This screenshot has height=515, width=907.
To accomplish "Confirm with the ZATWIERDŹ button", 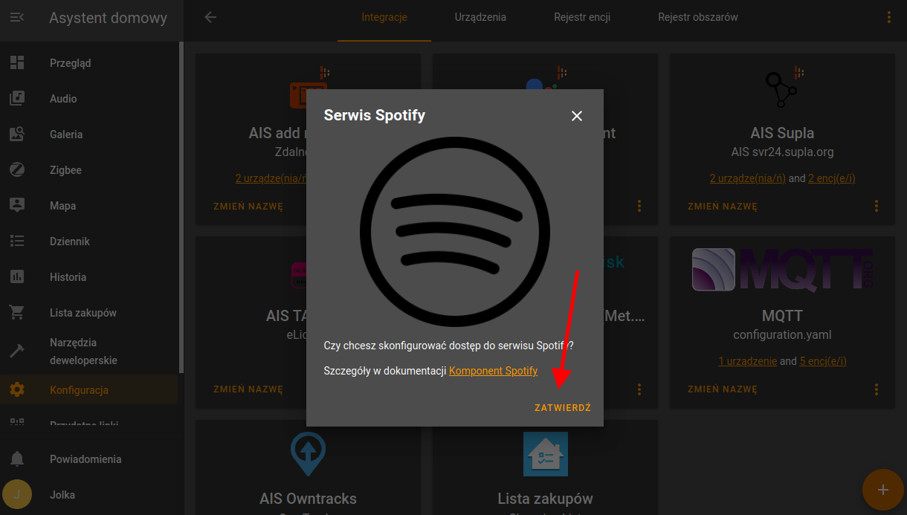I will [x=563, y=408].
